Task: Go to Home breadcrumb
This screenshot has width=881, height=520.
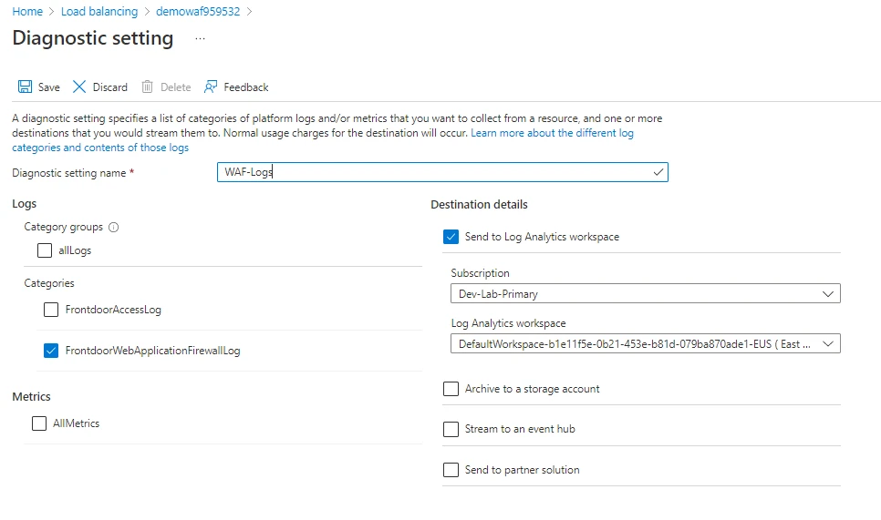Action: click(x=27, y=12)
